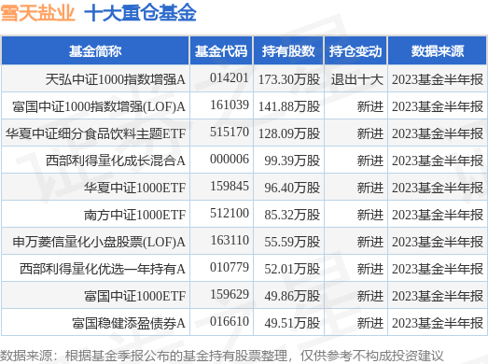Open fund 富国中证1000指数增强(LOF)A
The image size is (488, 364).
click(x=99, y=106)
